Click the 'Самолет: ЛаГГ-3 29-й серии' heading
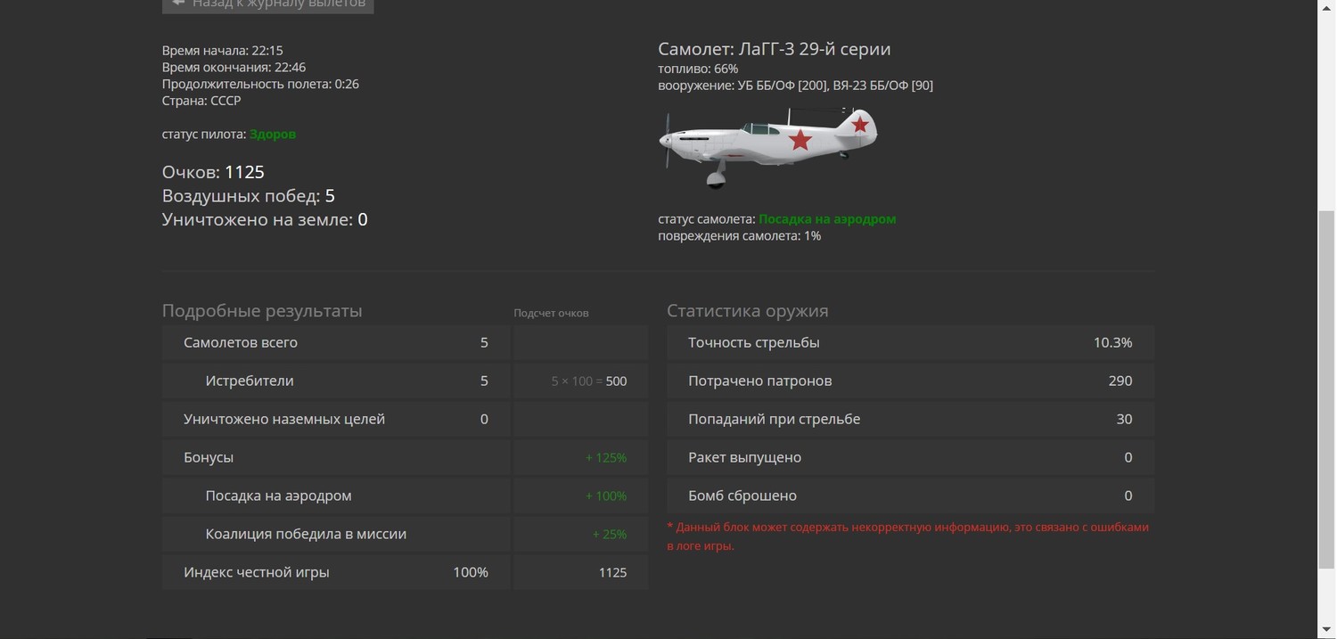The width and height of the screenshot is (1337, 639). pyautogui.click(x=774, y=49)
